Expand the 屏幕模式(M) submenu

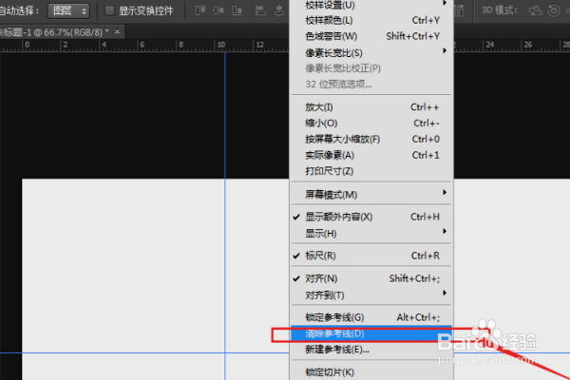(371, 195)
